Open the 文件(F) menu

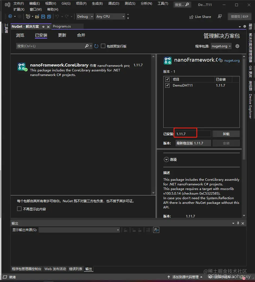[18, 4]
